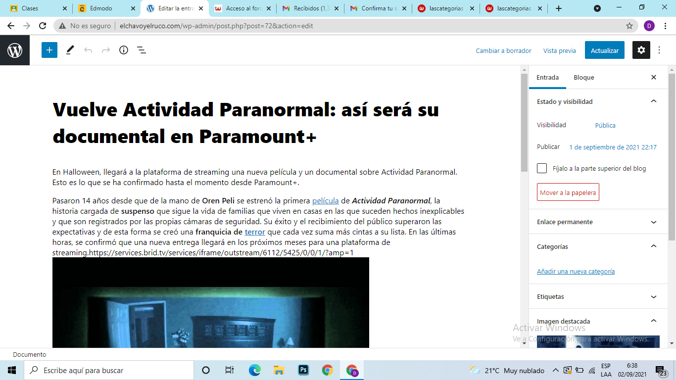Click the 'Documento' breadcrumb at the bottom
The width and height of the screenshot is (676, 380).
coord(29,354)
